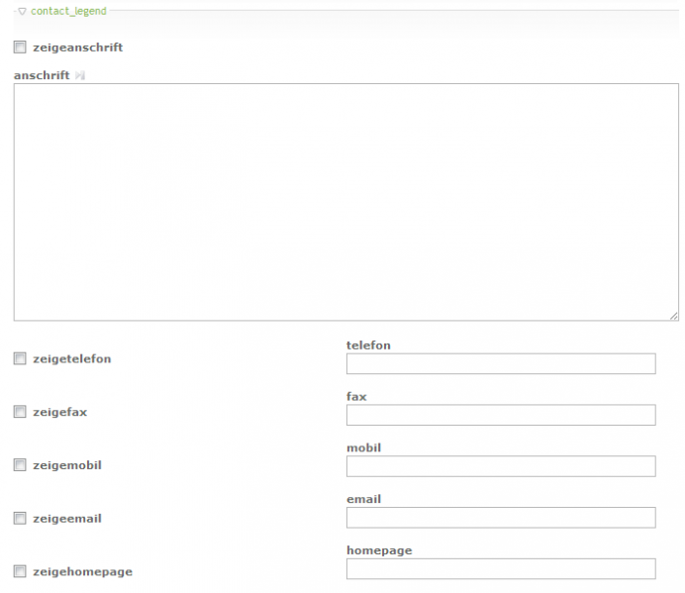Click the zeigehomepage label text
The width and height of the screenshot is (685, 593).
coord(82,571)
